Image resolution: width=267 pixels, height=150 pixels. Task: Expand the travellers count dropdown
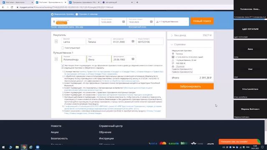(171, 22)
